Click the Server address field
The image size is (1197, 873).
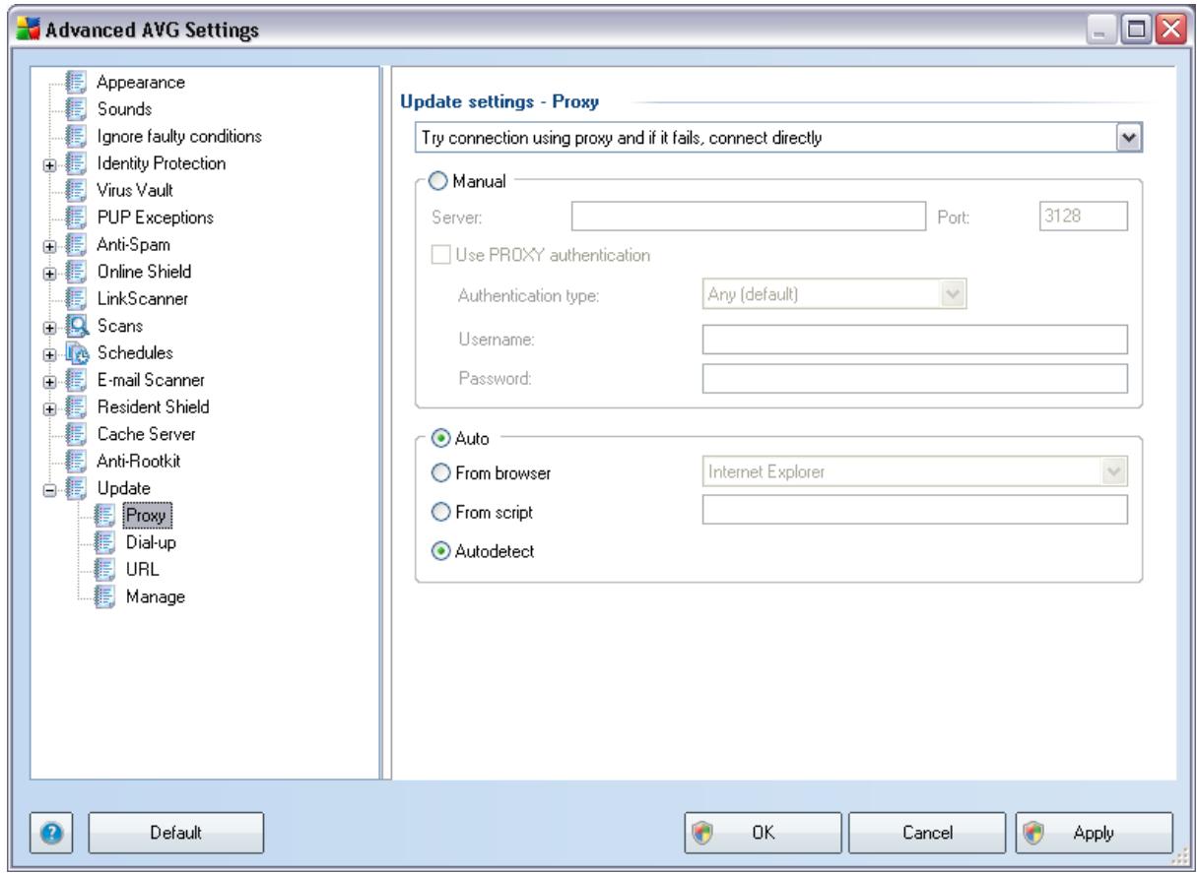[749, 217]
